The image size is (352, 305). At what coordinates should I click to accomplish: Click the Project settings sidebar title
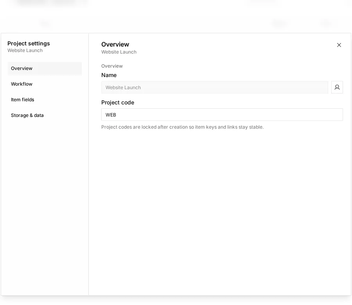coord(29,43)
